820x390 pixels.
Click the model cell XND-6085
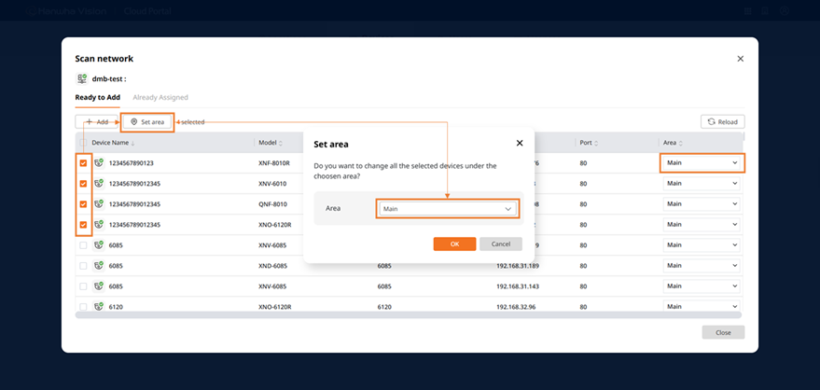[273, 266]
